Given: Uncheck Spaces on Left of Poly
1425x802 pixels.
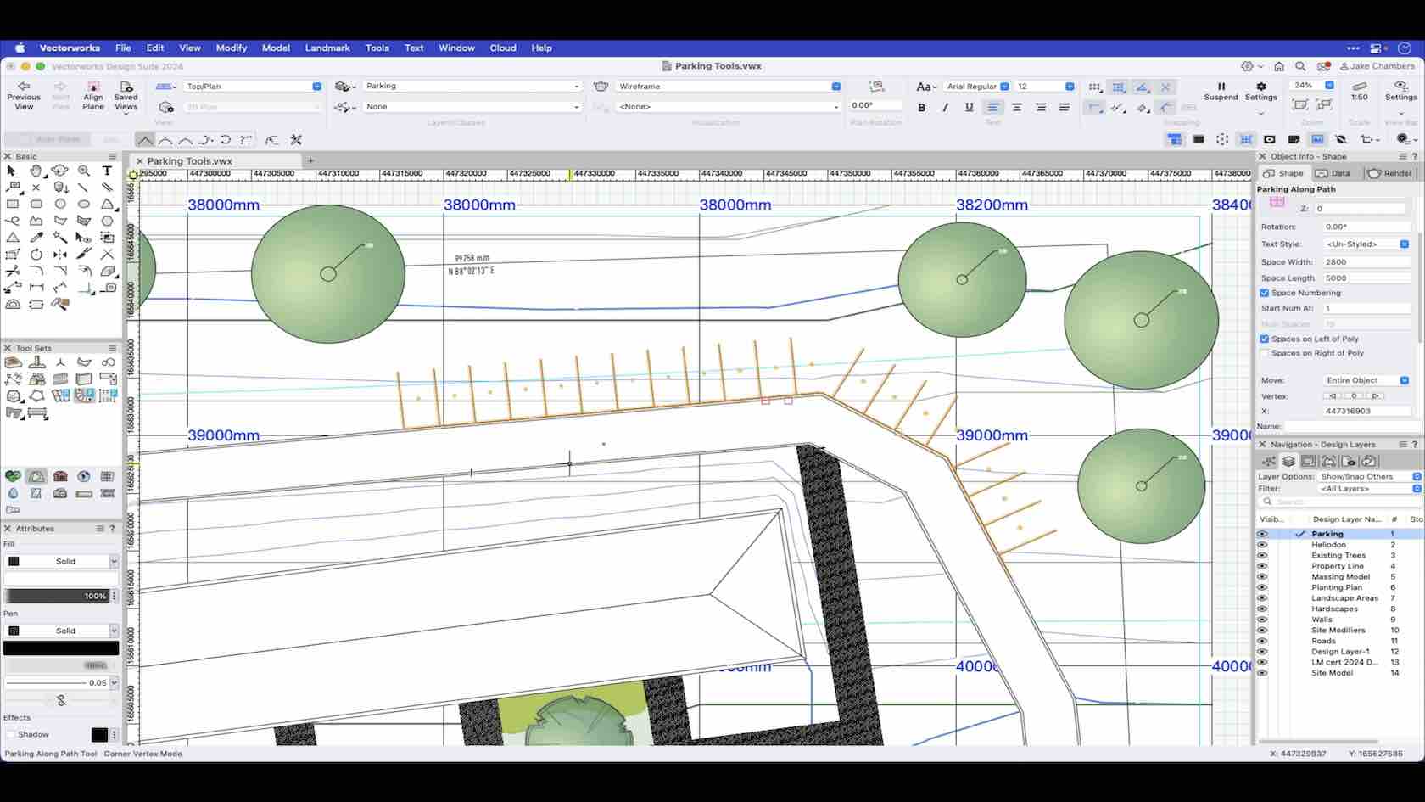Looking at the screenshot, I should (1265, 339).
